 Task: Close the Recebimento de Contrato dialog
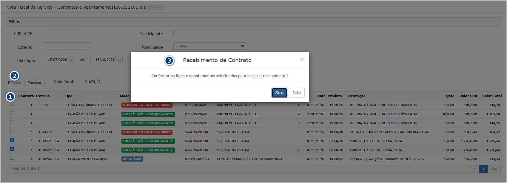[302, 60]
